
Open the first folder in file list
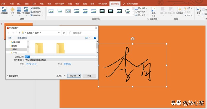[x=39, y=48]
